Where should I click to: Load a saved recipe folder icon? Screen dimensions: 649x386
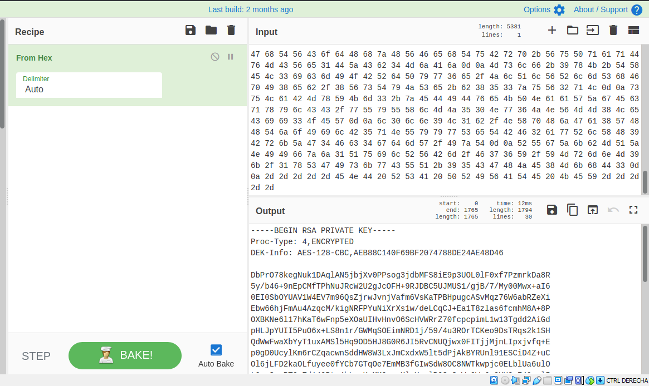[x=211, y=31]
